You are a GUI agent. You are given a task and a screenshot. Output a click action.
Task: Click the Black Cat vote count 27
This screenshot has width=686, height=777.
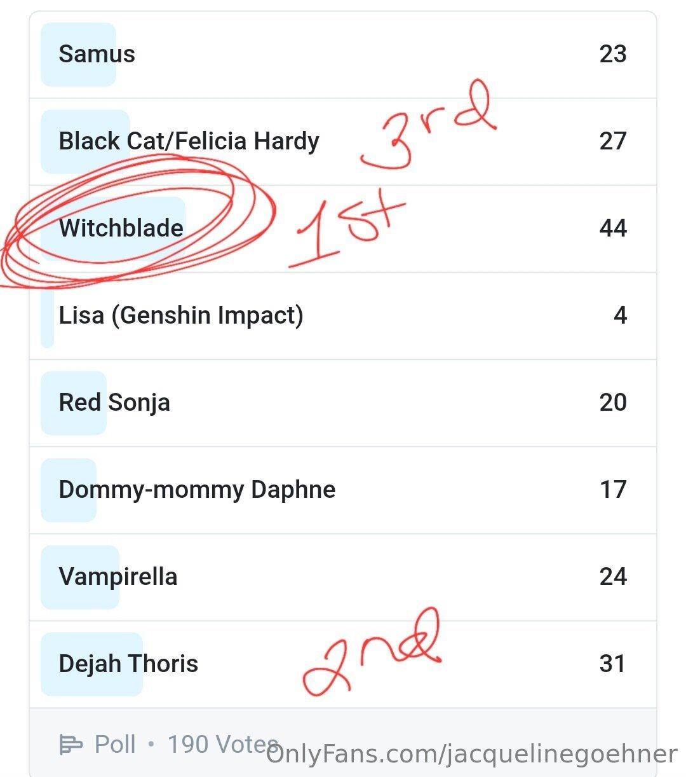click(613, 141)
